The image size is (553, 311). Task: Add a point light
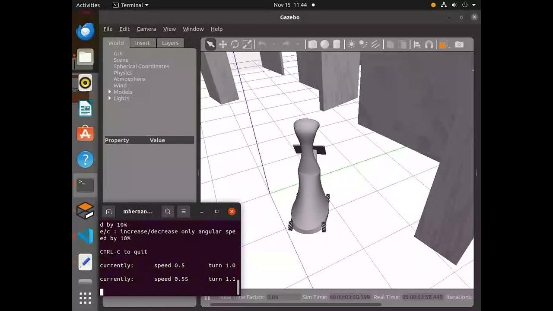point(351,44)
